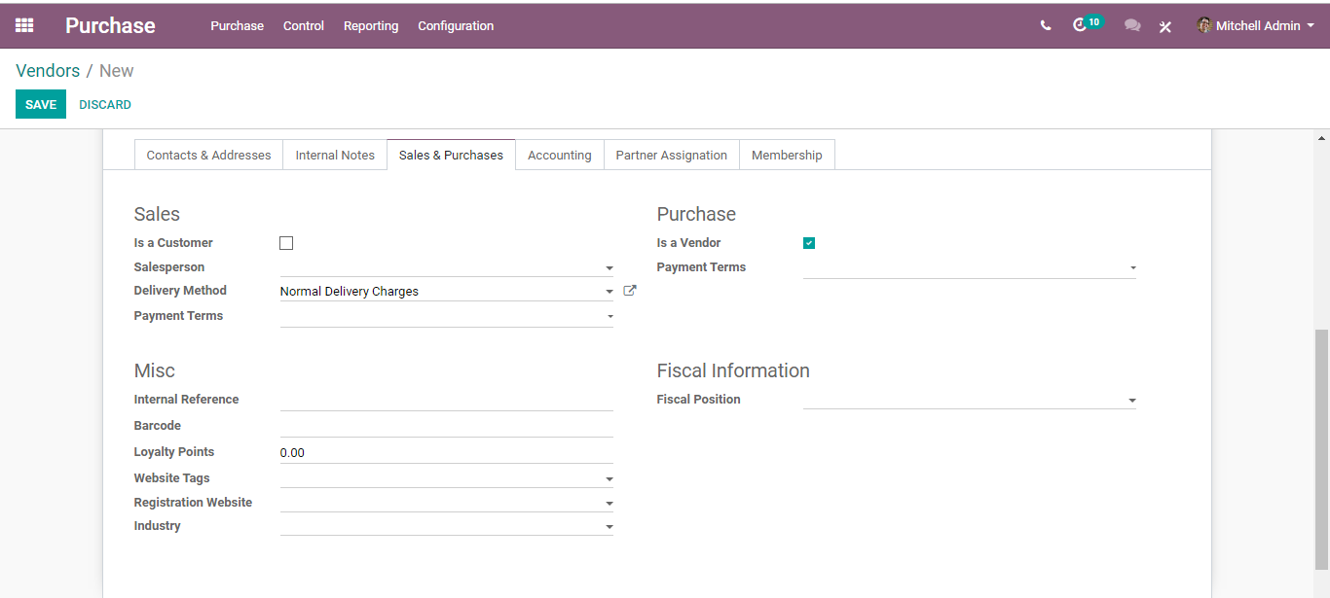Viewport: 1330px width, 598px height.
Task: Check the Is a Customer checkbox
Action: pos(286,243)
